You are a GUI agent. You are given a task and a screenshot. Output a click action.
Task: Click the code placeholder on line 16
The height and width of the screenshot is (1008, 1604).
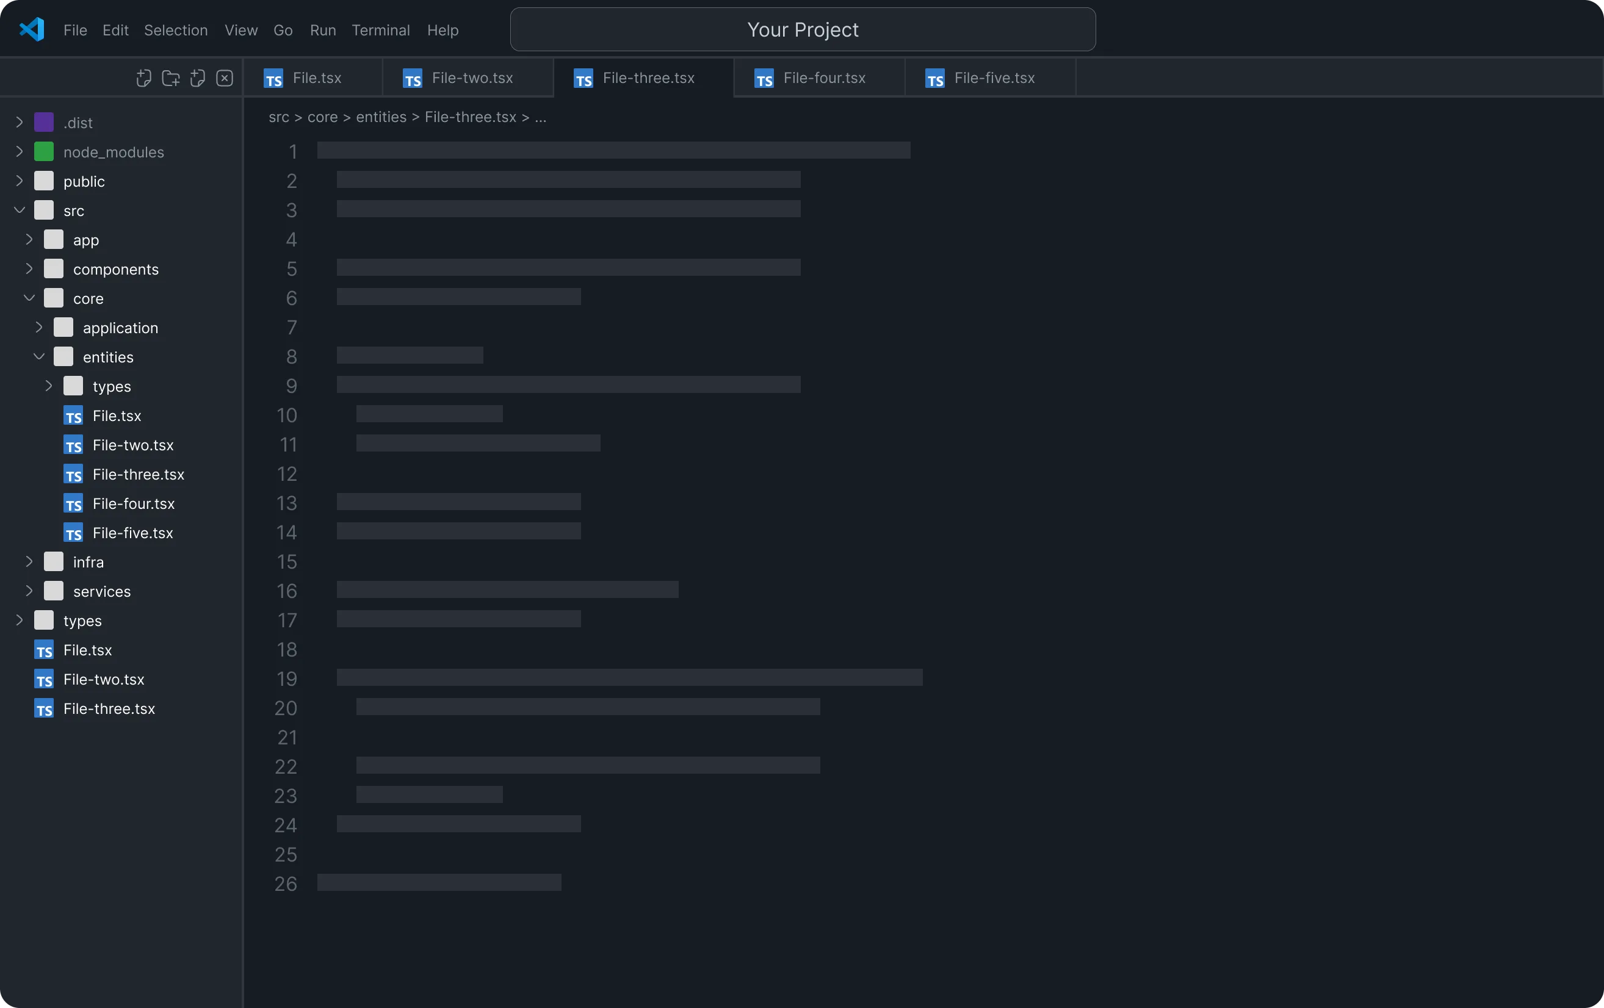pyautogui.click(x=508, y=589)
